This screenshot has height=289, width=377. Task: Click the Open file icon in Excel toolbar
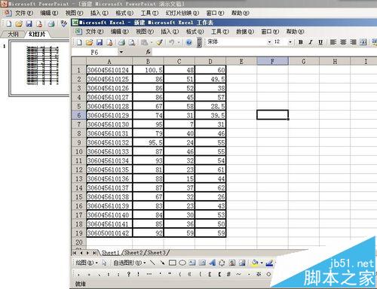tap(89, 42)
